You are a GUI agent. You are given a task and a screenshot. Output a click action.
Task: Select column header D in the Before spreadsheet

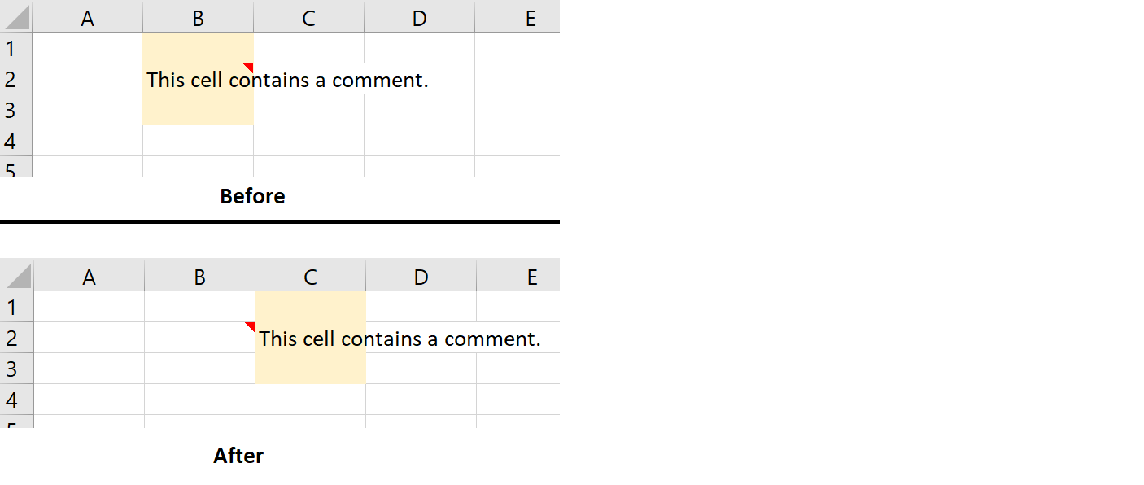(x=419, y=15)
